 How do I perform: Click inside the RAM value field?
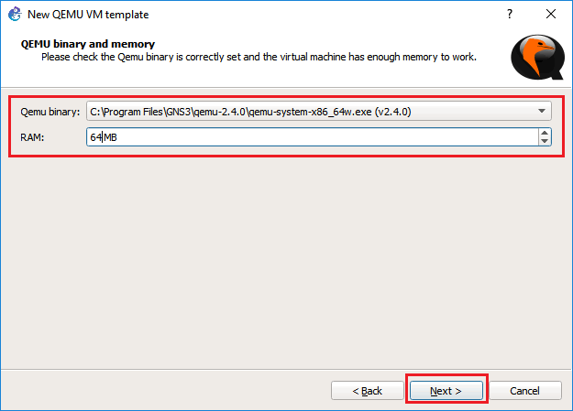312,136
